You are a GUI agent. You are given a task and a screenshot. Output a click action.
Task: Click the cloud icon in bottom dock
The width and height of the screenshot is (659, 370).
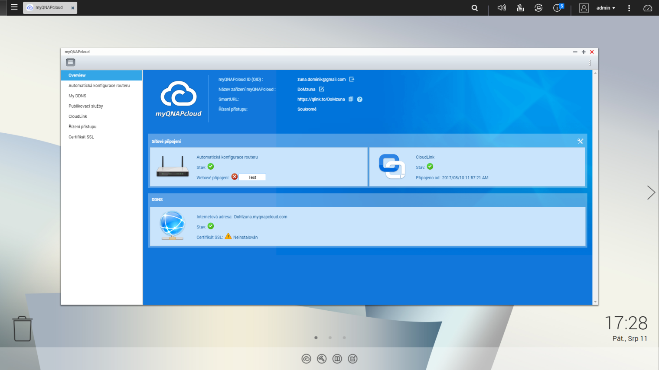306,359
